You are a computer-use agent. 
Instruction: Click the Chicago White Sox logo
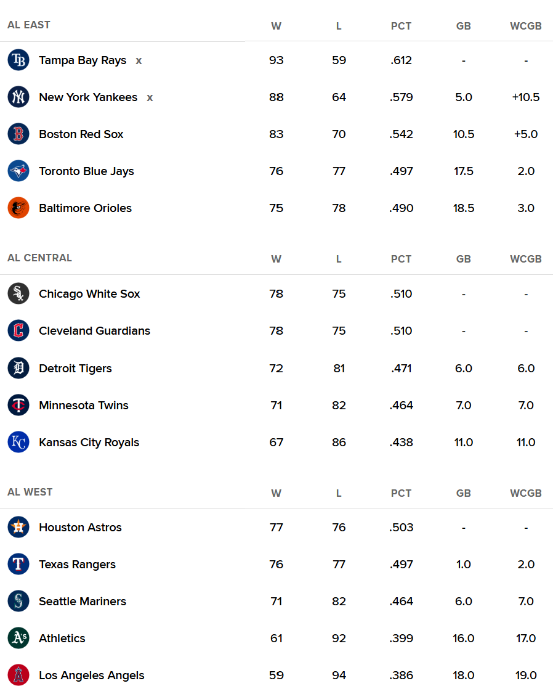tap(18, 293)
